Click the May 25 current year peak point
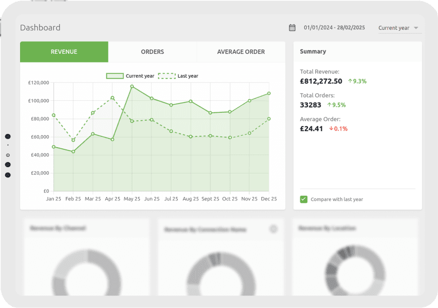The width and height of the screenshot is (438, 308). click(132, 86)
